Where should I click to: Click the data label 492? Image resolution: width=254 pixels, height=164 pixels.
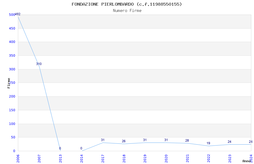click(x=18, y=14)
